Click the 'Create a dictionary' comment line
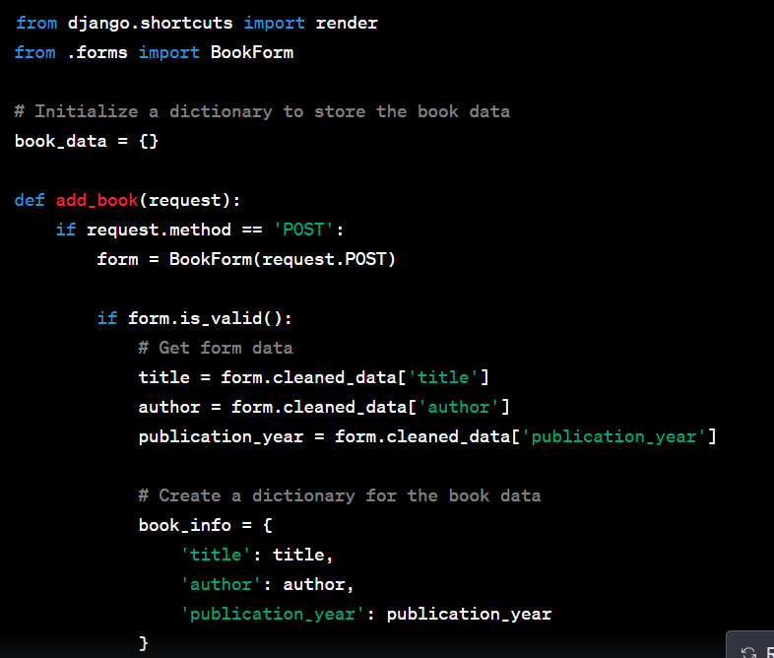The width and height of the screenshot is (774, 658). tap(339, 495)
